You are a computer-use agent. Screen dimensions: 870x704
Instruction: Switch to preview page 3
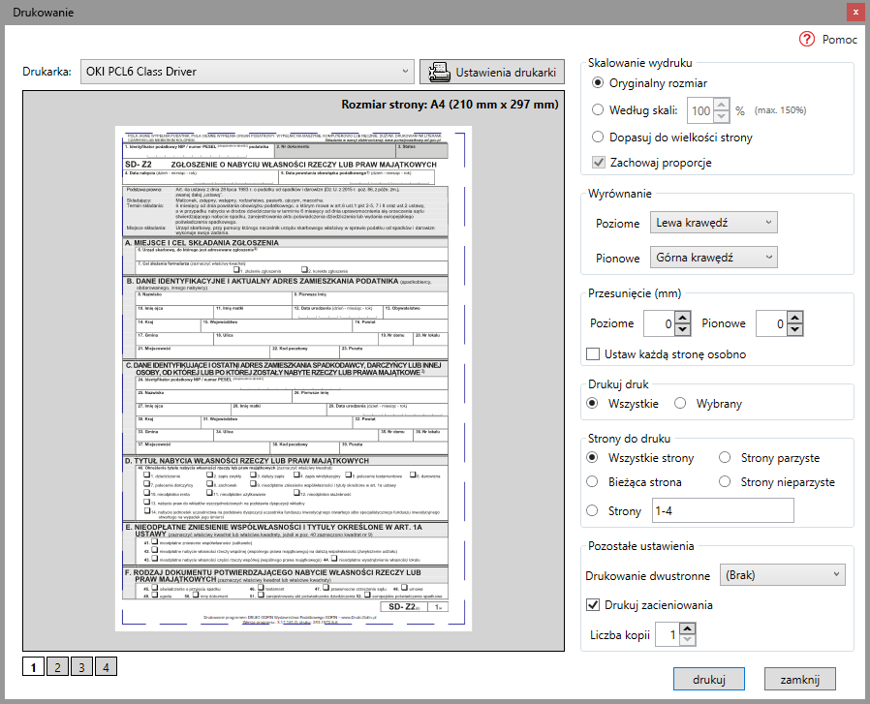(x=81, y=667)
